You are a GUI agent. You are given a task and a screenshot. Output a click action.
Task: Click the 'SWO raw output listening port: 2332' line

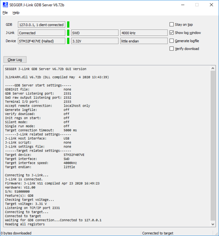pos(38,98)
